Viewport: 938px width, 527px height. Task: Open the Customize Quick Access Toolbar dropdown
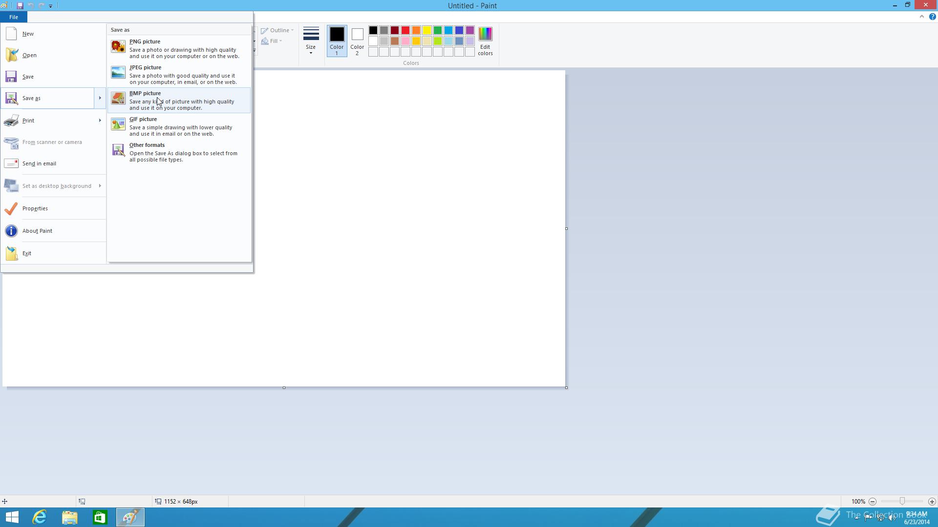(x=50, y=6)
